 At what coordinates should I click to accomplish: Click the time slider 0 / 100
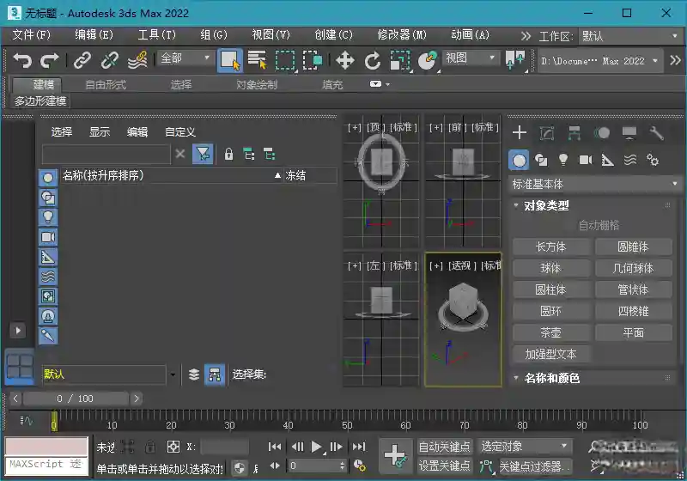76,399
